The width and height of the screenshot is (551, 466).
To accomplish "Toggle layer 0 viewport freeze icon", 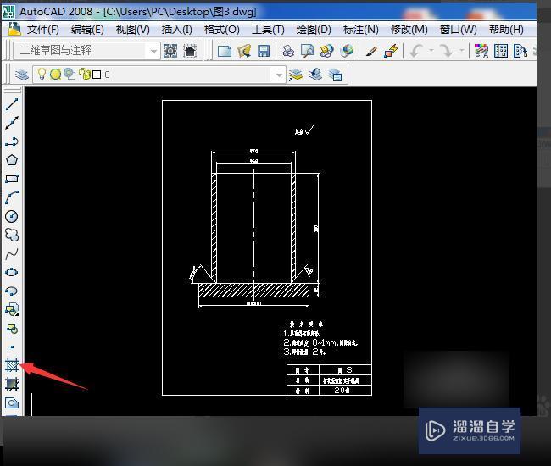I will 70,74.
